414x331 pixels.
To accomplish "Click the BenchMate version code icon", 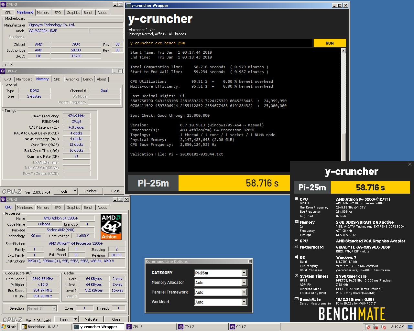I will pos(296,299).
